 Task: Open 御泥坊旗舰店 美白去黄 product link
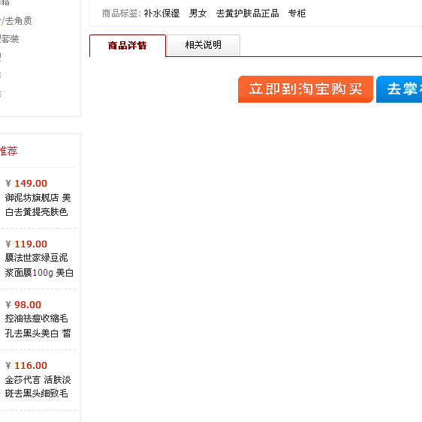(x=38, y=205)
